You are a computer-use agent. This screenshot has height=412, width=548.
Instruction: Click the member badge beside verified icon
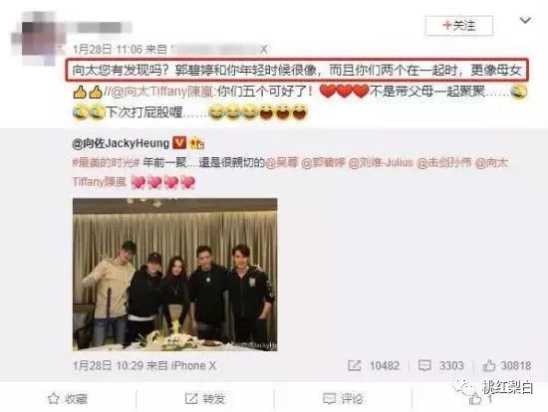tap(197, 143)
